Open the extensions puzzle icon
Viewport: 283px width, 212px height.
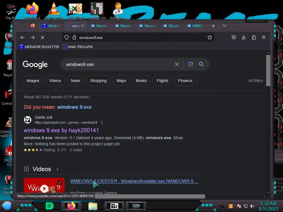(254, 37)
